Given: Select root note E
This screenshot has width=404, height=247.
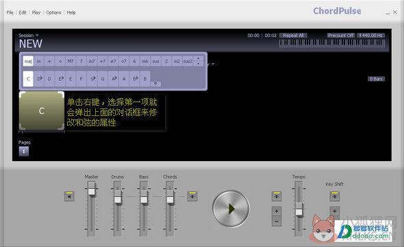Looking at the screenshot, I should coord(71,79).
